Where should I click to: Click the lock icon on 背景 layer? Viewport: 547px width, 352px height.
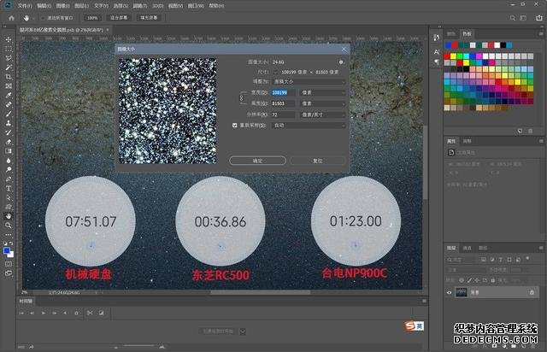(532, 292)
